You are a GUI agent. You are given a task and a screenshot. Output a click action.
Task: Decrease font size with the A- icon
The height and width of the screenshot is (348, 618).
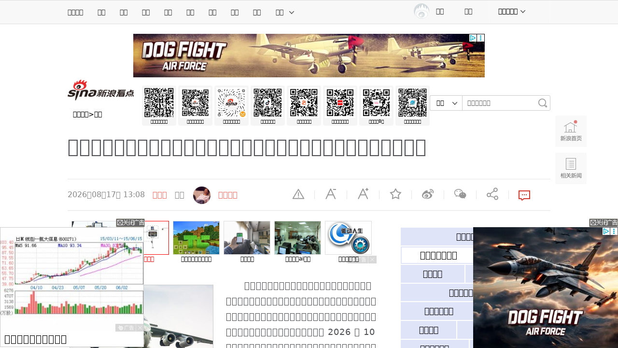click(x=331, y=194)
